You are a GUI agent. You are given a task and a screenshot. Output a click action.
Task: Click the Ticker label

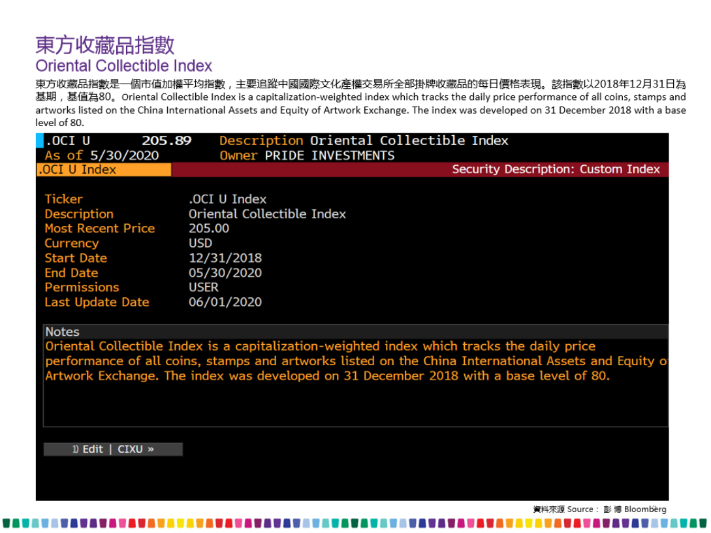tap(63, 199)
